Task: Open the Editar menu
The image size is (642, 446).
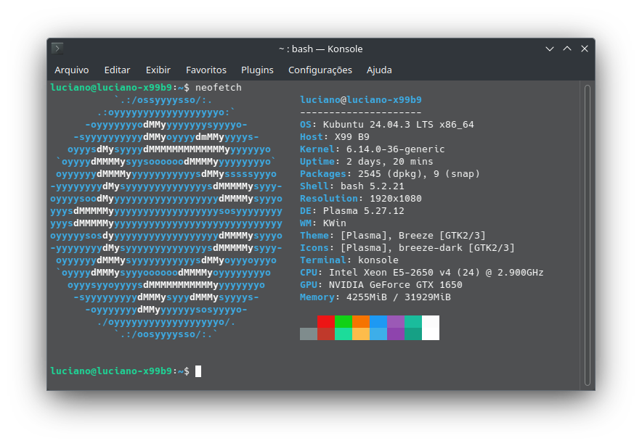Action: coord(117,70)
